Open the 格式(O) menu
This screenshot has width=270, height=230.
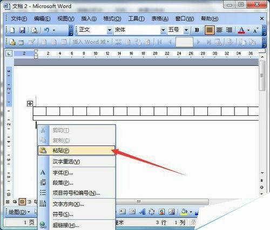(x=112, y=18)
